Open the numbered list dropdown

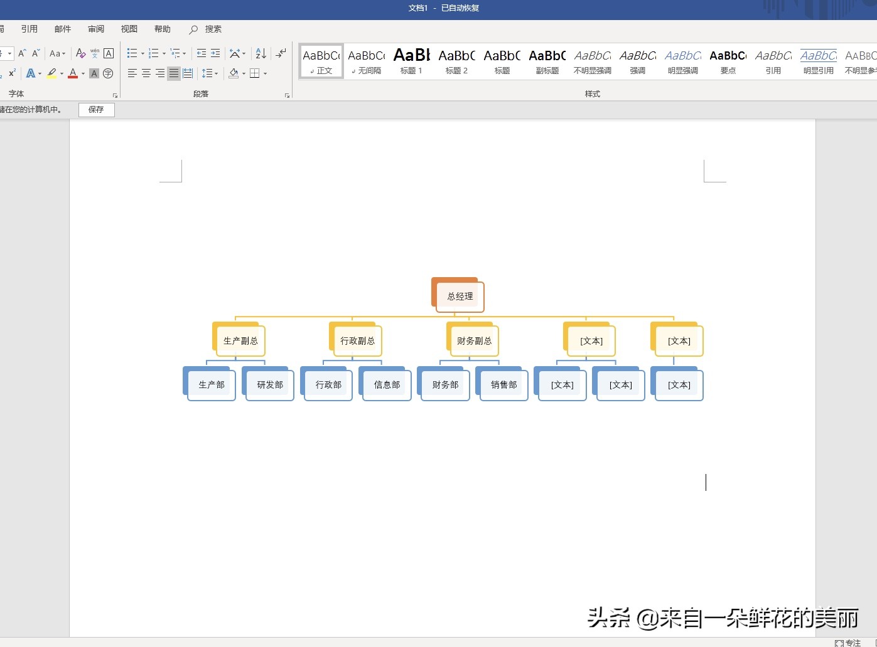pyautogui.click(x=163, y=53)
